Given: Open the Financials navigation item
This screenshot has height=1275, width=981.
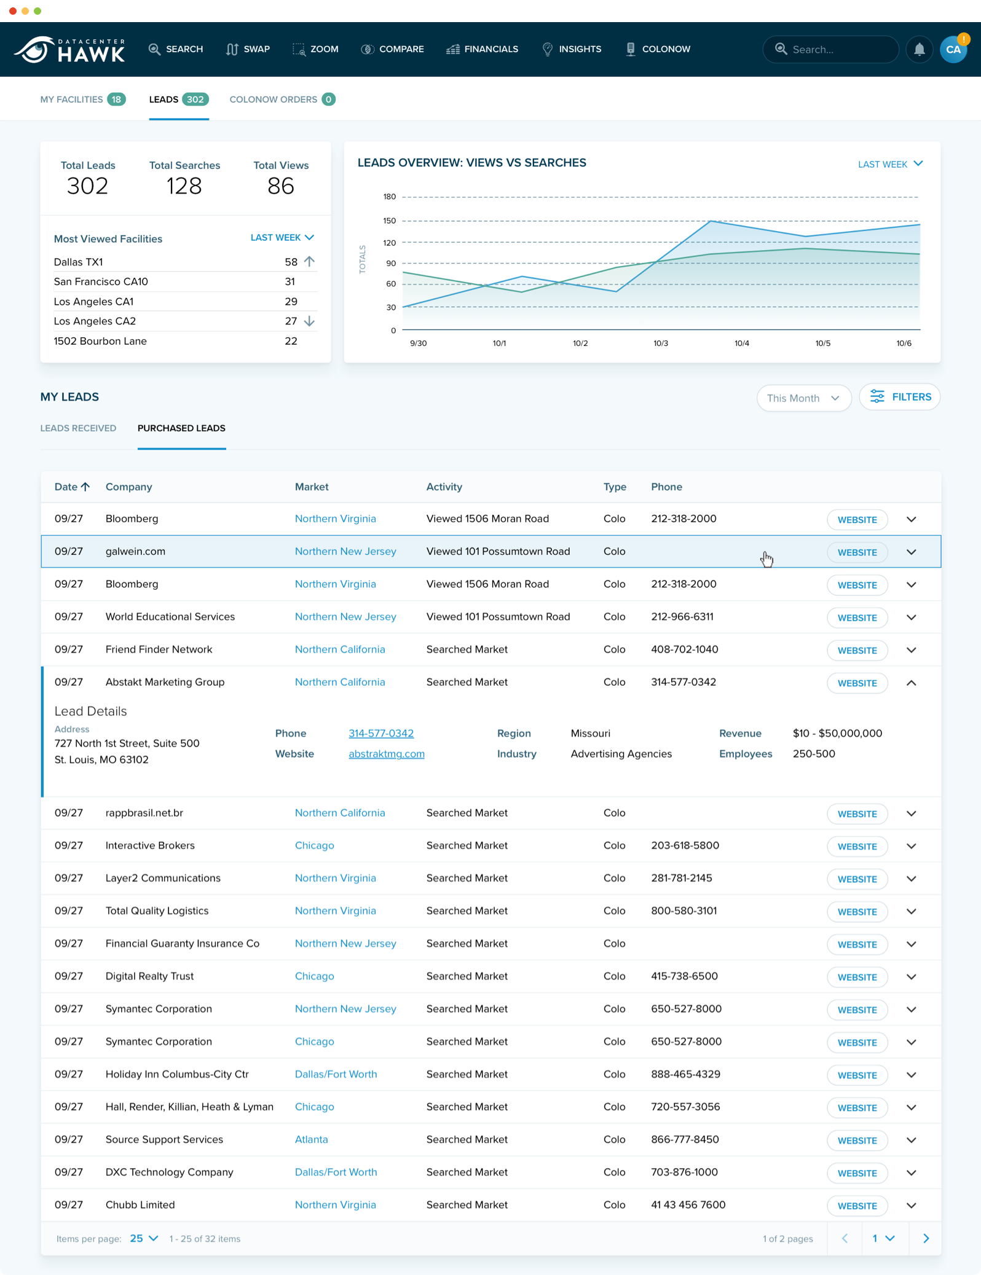Looking at the screenshot, I should point(483,49).
